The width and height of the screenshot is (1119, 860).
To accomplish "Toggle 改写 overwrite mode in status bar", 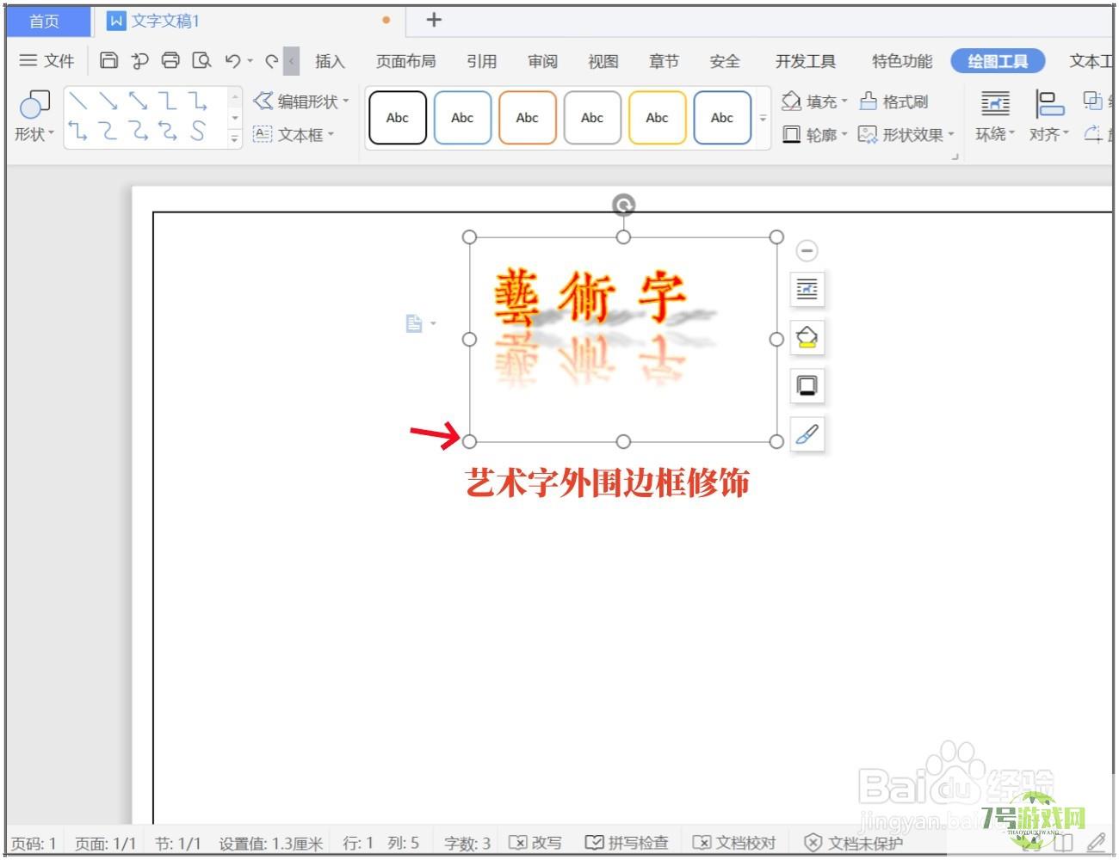I will pos(535,843).
